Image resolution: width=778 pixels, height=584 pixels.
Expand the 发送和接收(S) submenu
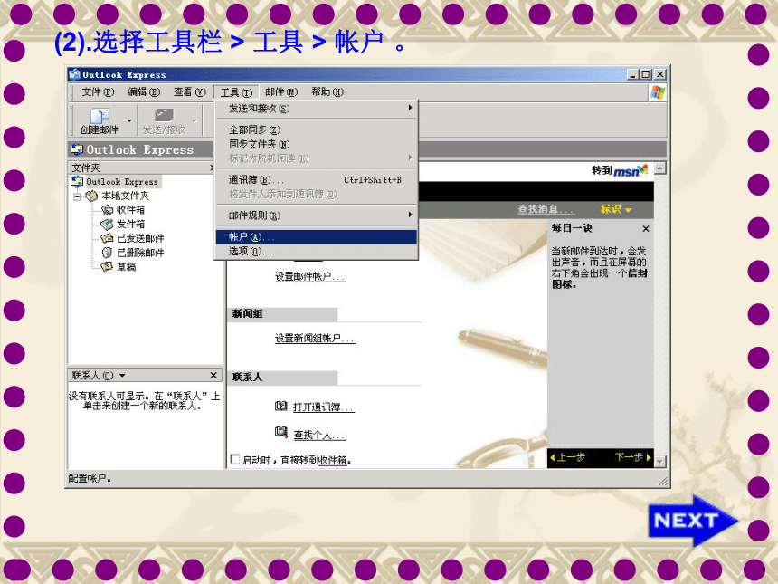click(x=316, y=109)
